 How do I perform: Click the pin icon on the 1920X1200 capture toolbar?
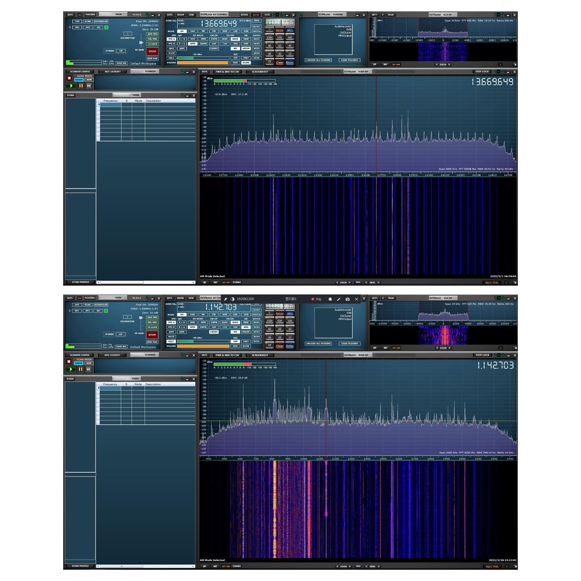225,299
